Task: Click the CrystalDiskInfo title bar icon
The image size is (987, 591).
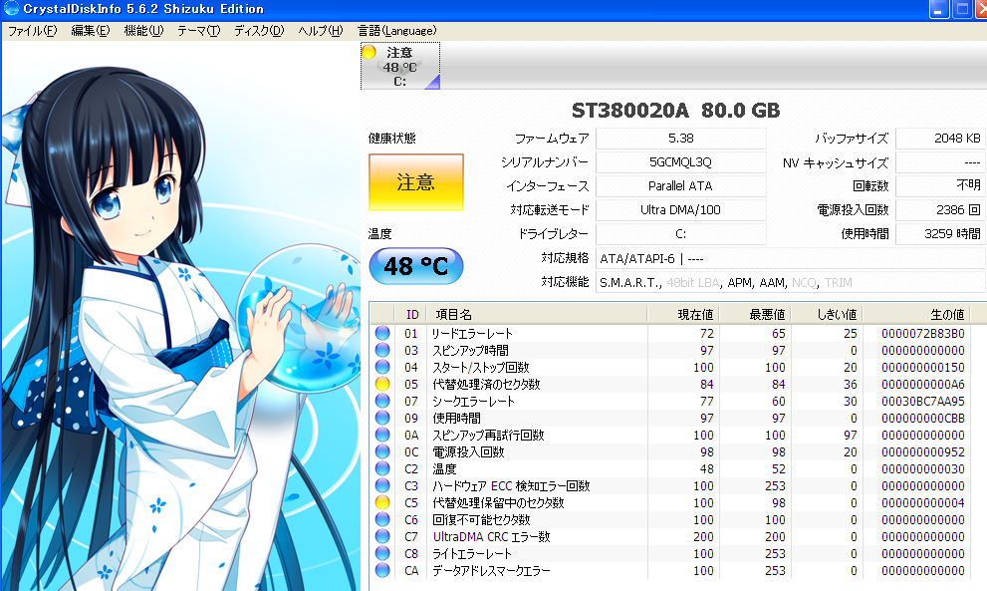Action: (11, 8)
